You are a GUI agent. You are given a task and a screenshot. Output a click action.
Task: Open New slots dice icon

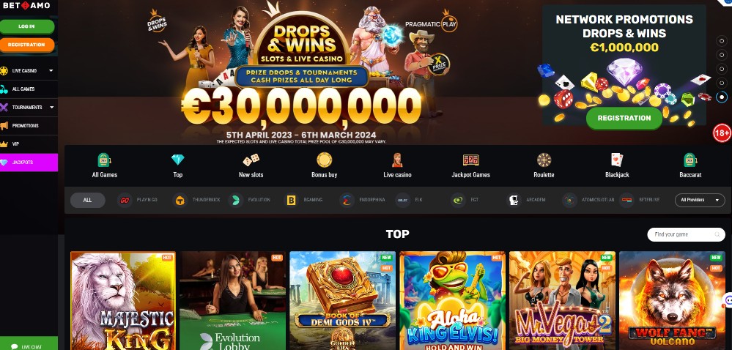[x=251, y=160]
